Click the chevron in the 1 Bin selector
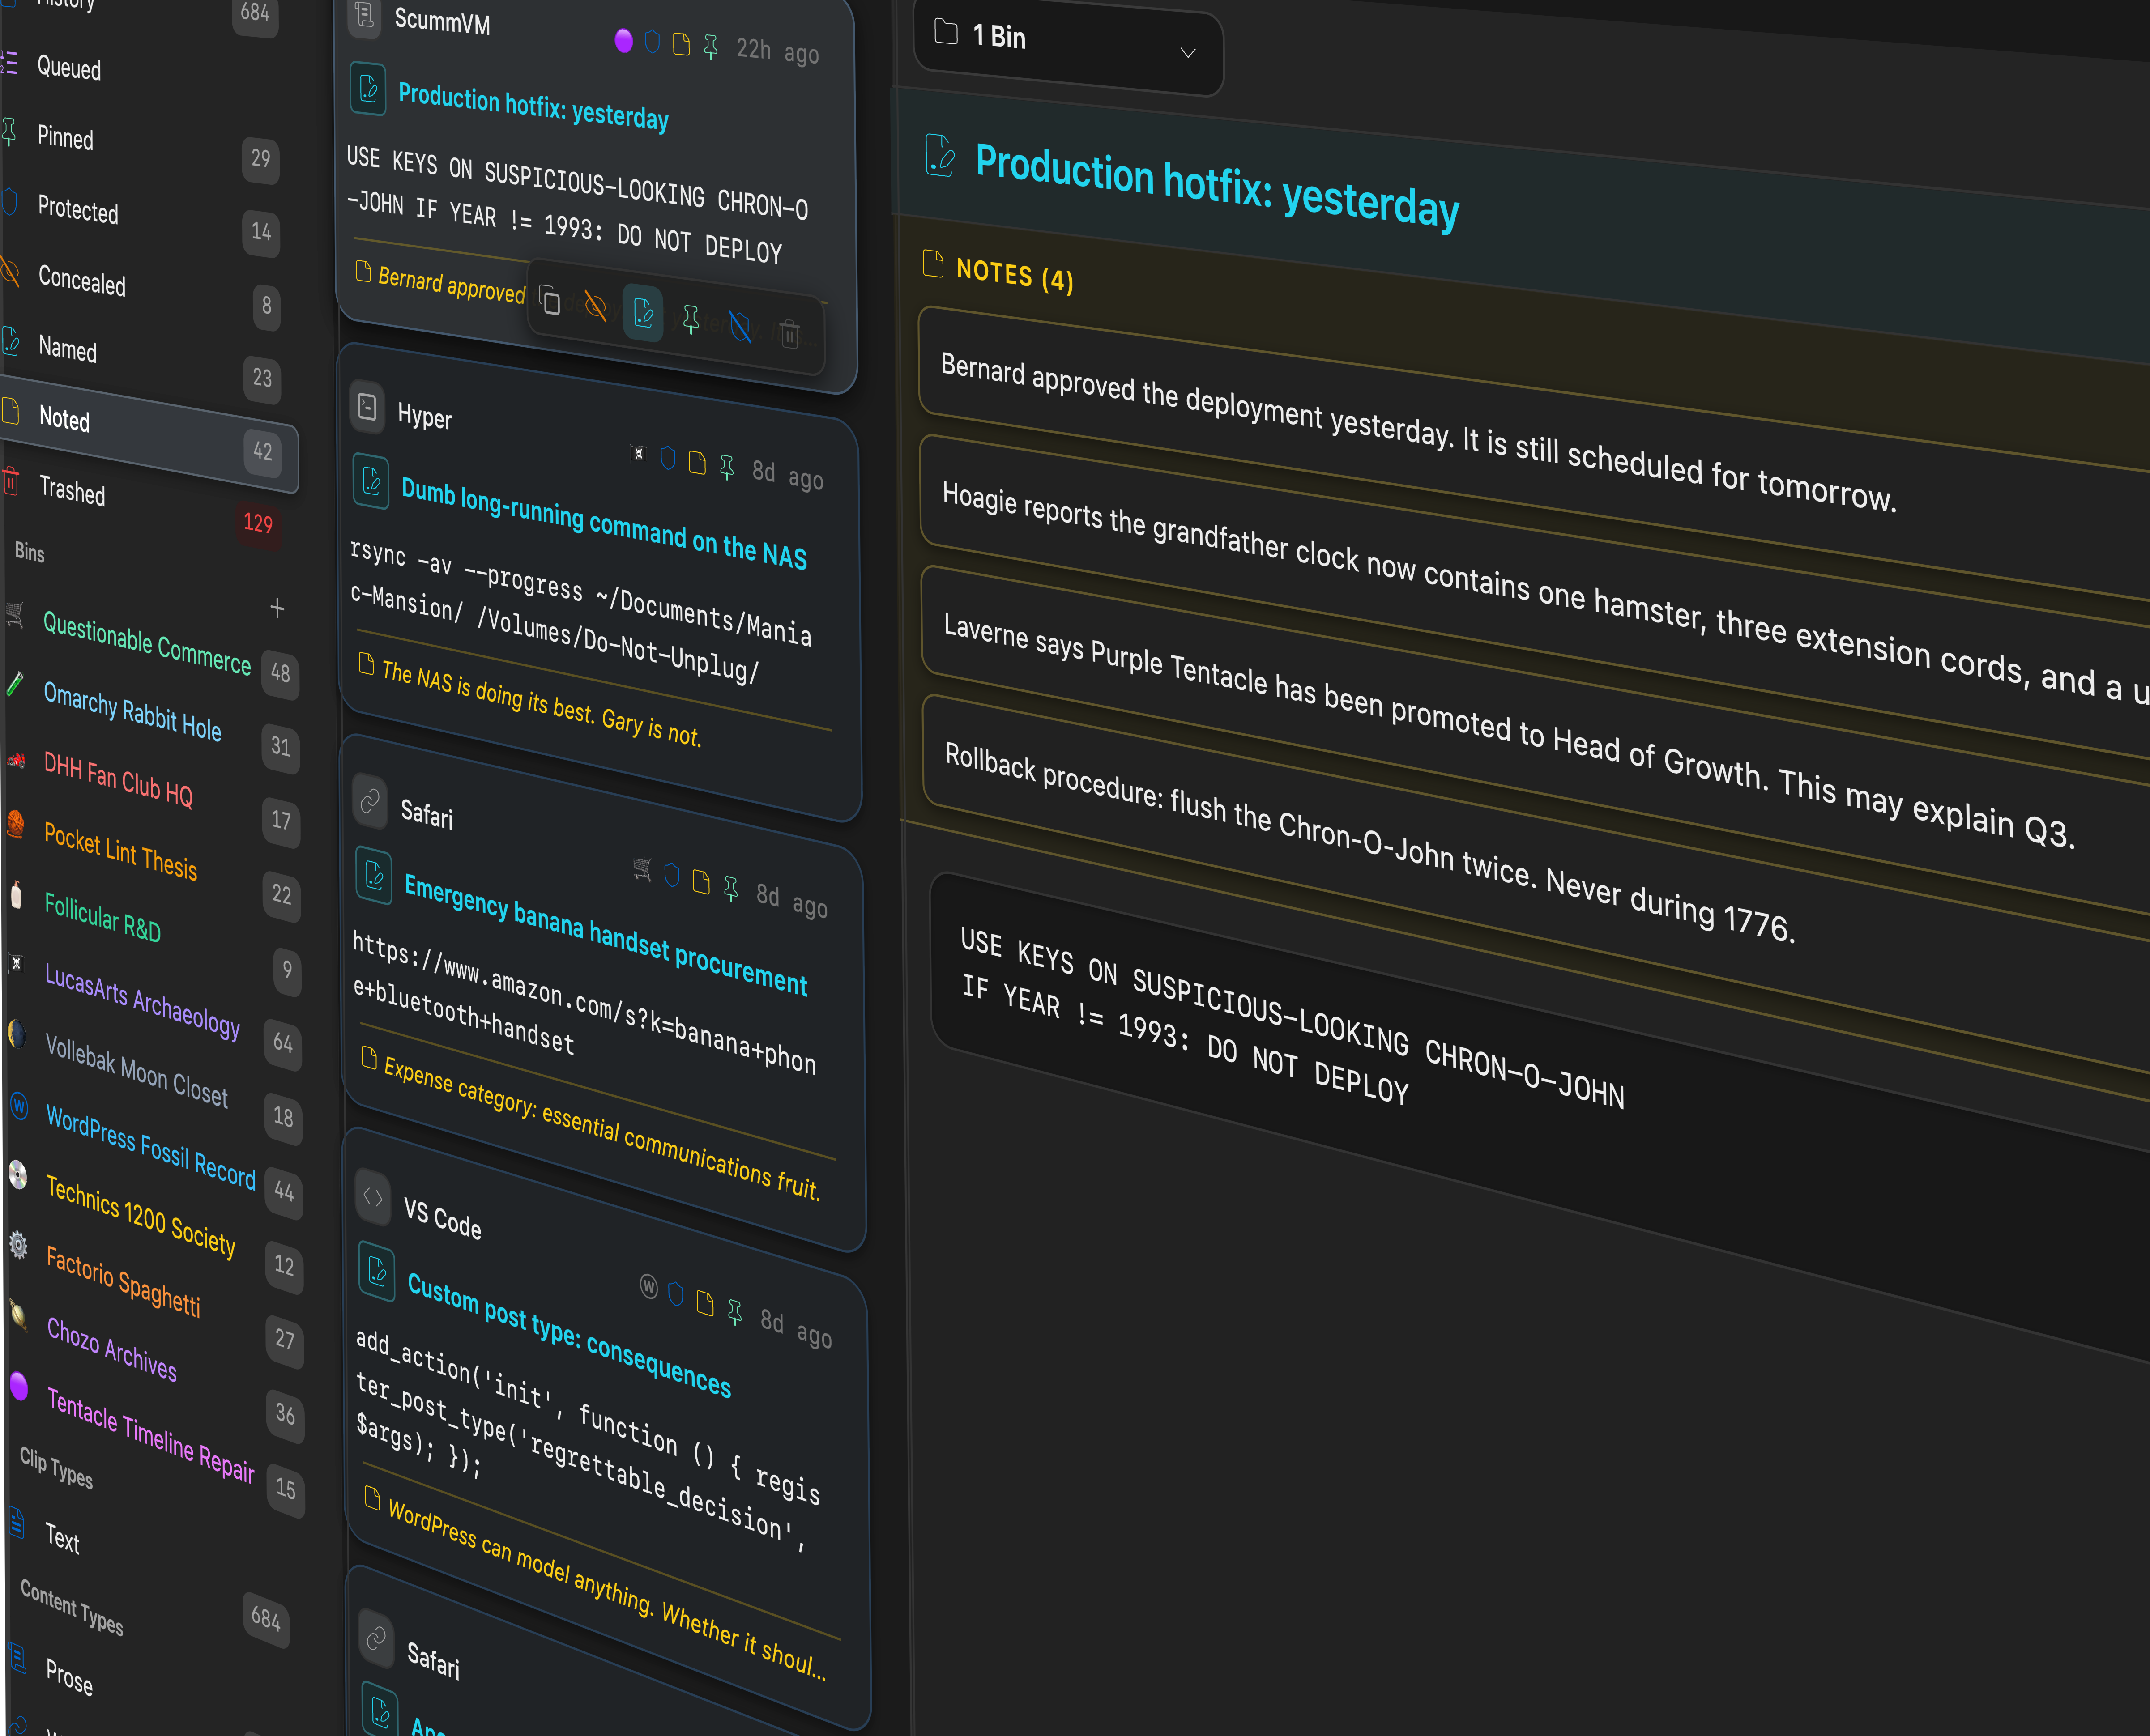 (x=1188, y=53)
